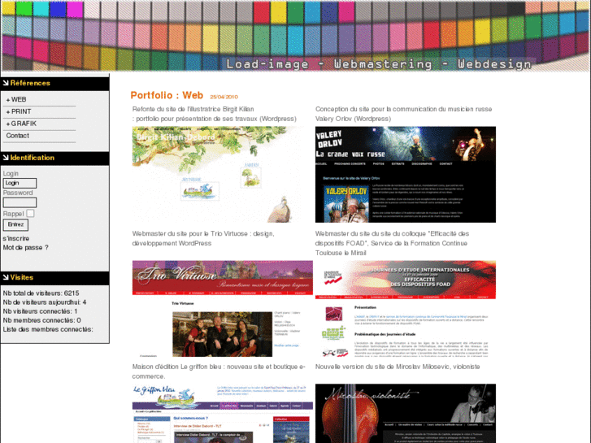Image resolution: width=591 pixels, height=443 pixels.
Task: Click the Webmaster du site Trio Virtuose description
Action: coord(203,239)
